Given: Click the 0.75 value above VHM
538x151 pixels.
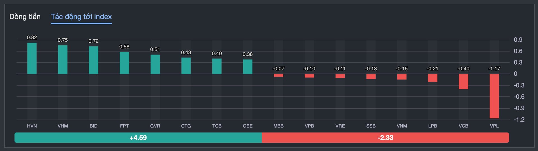Looking at the screenshot, I should [63, 40].
